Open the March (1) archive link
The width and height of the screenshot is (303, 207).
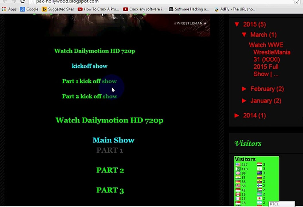pos(263,35)
